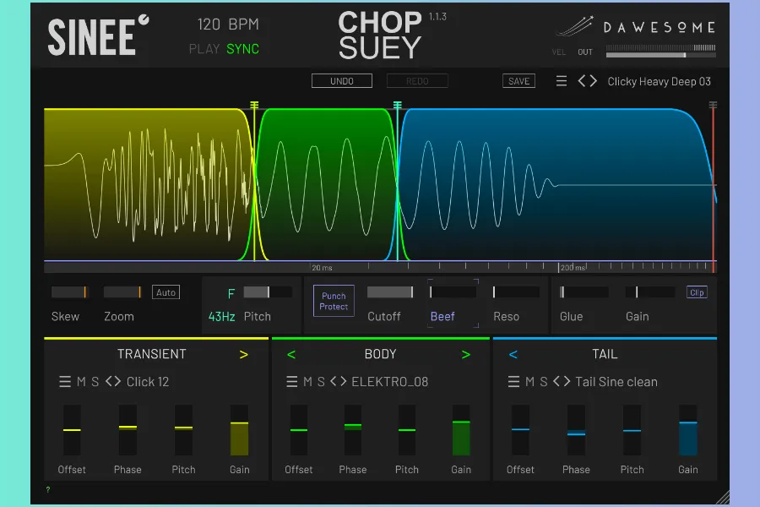Click the Tail Pitch fader
This screenshot has height=507, width=760.
click(x=632, y=430)
